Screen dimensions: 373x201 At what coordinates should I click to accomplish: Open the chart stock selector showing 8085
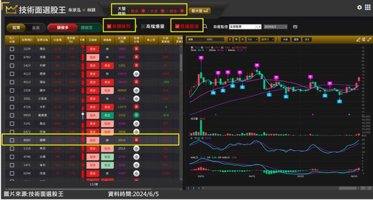206,39
